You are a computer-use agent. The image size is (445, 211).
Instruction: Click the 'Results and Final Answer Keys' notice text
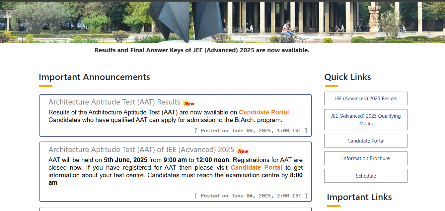pyautogui.click(x=202, y=50)
